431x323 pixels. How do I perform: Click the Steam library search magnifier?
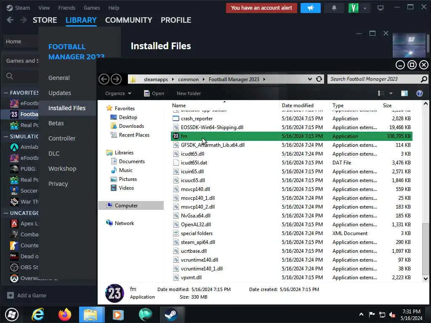coord(10,76)
